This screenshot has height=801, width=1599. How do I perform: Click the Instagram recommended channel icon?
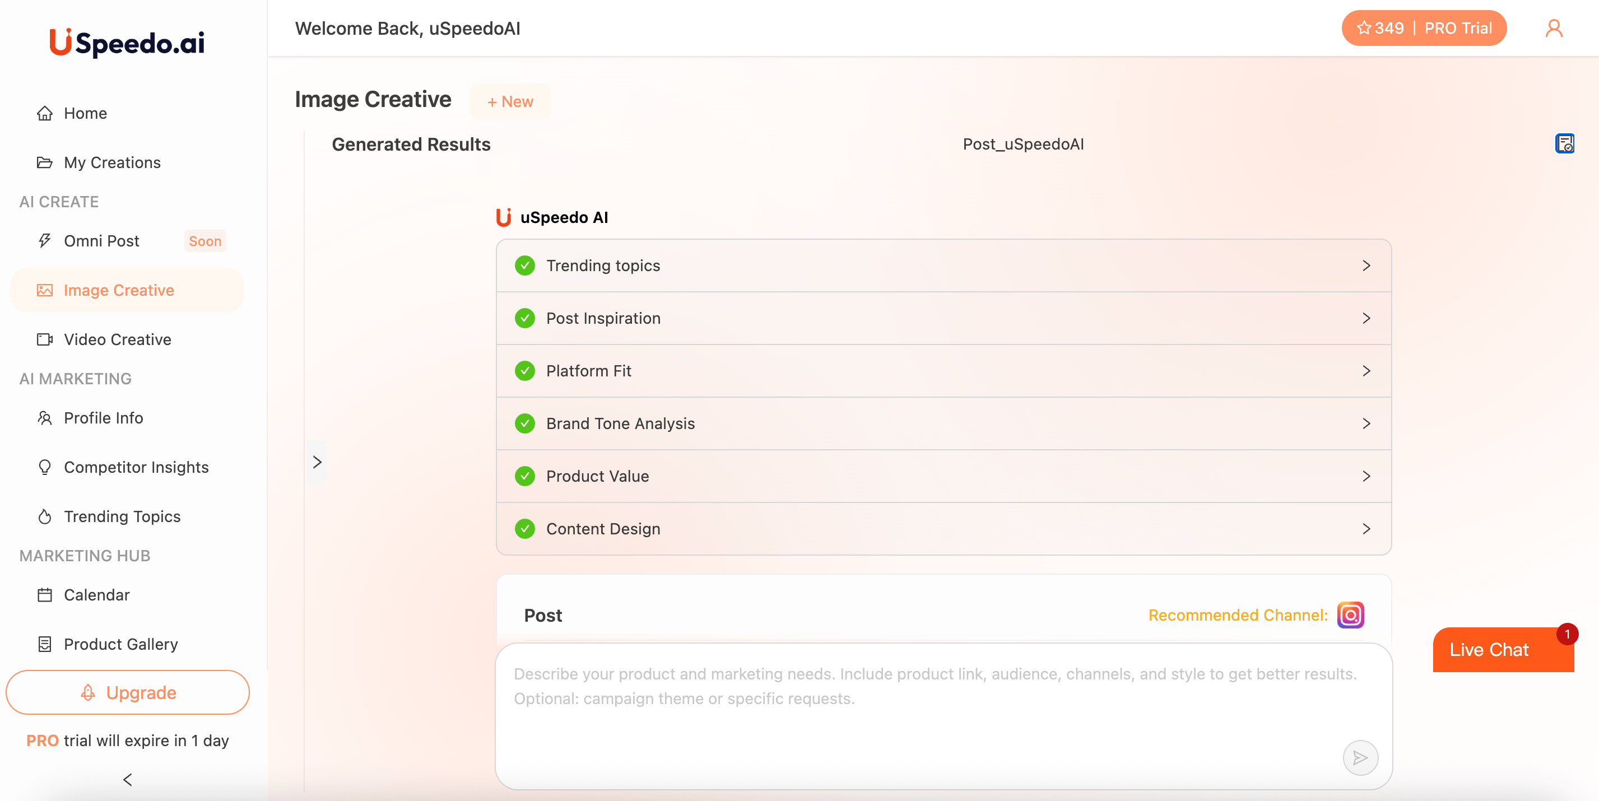pos(1350,615)
